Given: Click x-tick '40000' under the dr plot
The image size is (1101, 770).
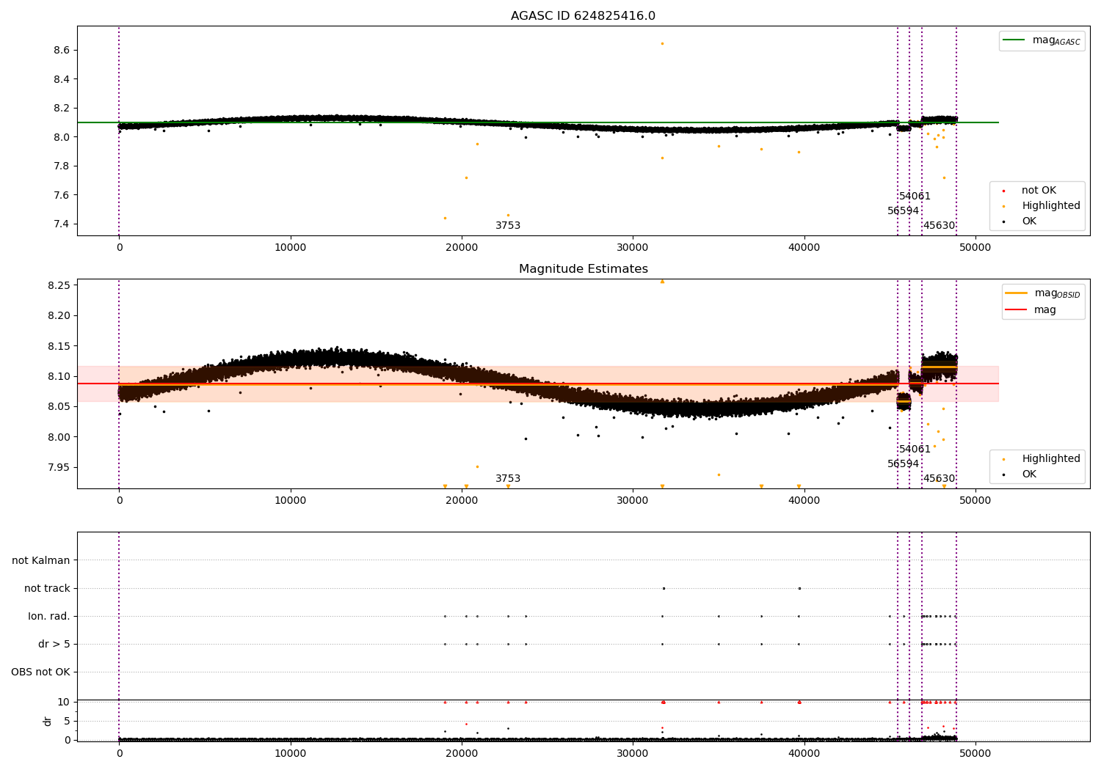Looking at the screenshot, I should pyautogui.click(x=804, y=753).
